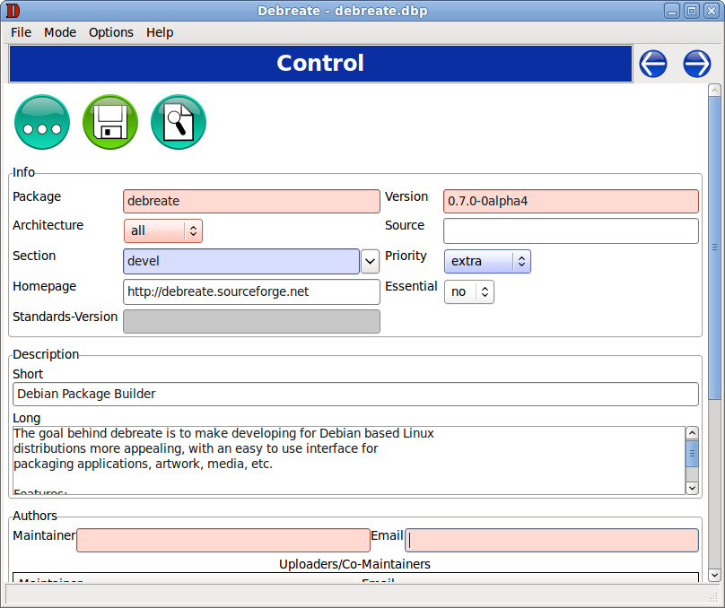Click the preview document magnifier icon
This screenshot has height=608, width=725.
pyautogui.click(x=179, y=122)
